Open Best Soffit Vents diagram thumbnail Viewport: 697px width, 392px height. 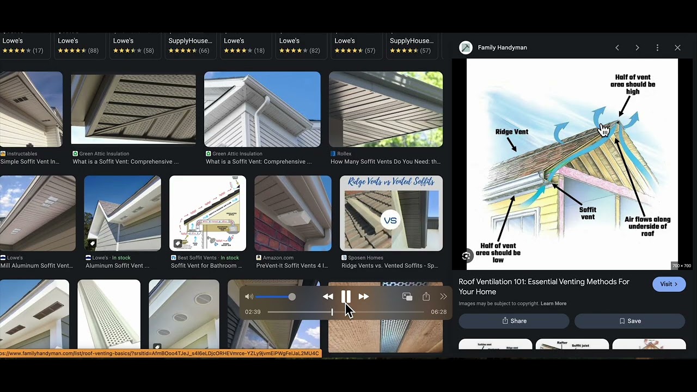click(207, 213)
